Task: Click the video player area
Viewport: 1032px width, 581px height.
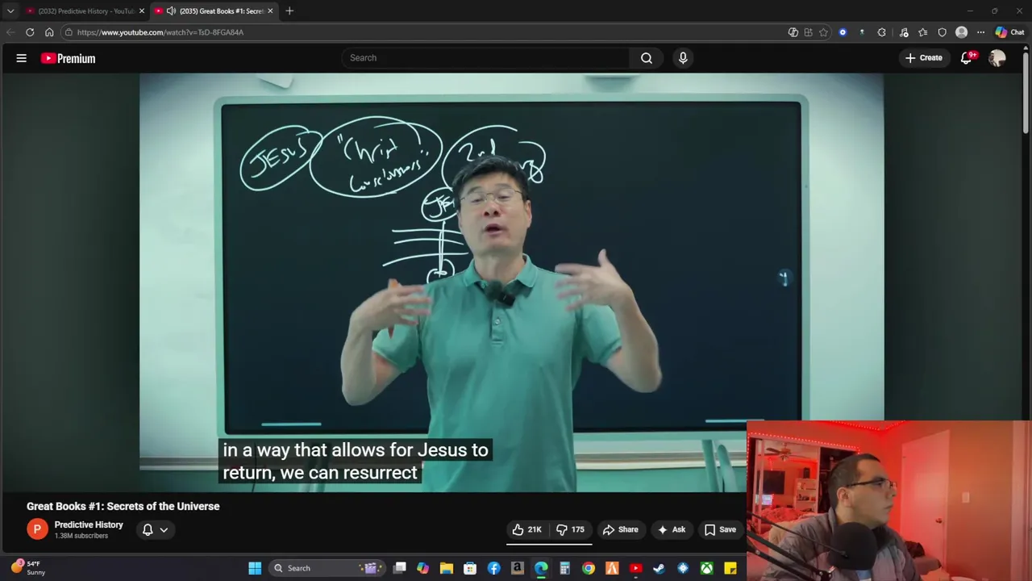Action: 511,282
